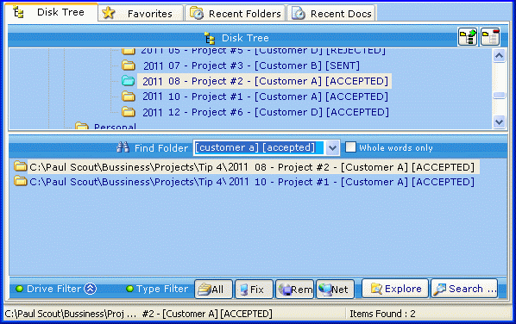Collapse the Drive Filter chevron

(90, 289)
